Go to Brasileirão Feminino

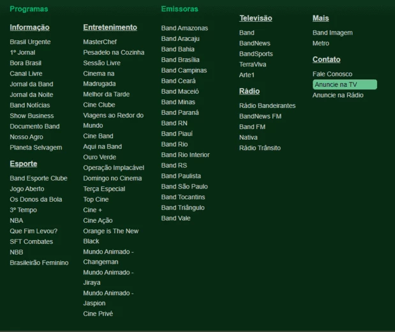pyautogui.click(x=39, y=263)
